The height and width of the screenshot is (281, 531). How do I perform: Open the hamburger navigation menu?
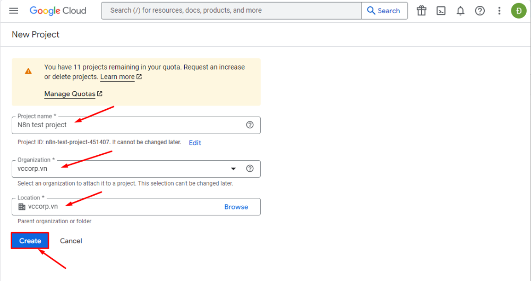(14, 11)
